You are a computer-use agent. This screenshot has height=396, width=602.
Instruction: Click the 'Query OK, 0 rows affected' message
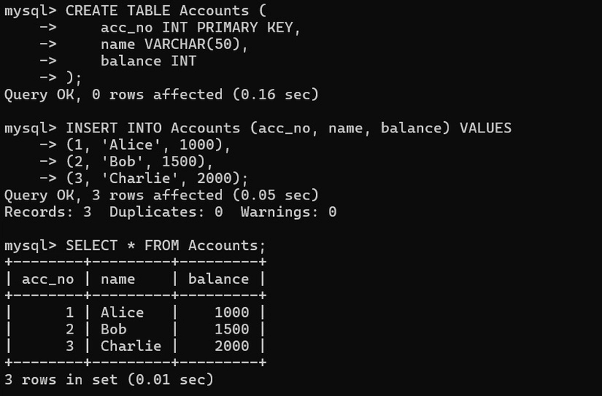click(161, 95)
